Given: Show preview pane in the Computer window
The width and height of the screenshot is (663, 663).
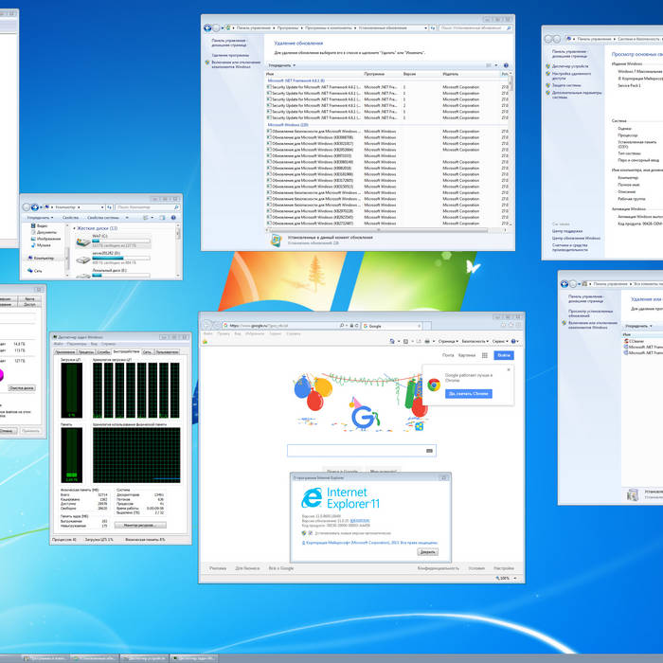Looking at the screenshot, I should point(162,218).
